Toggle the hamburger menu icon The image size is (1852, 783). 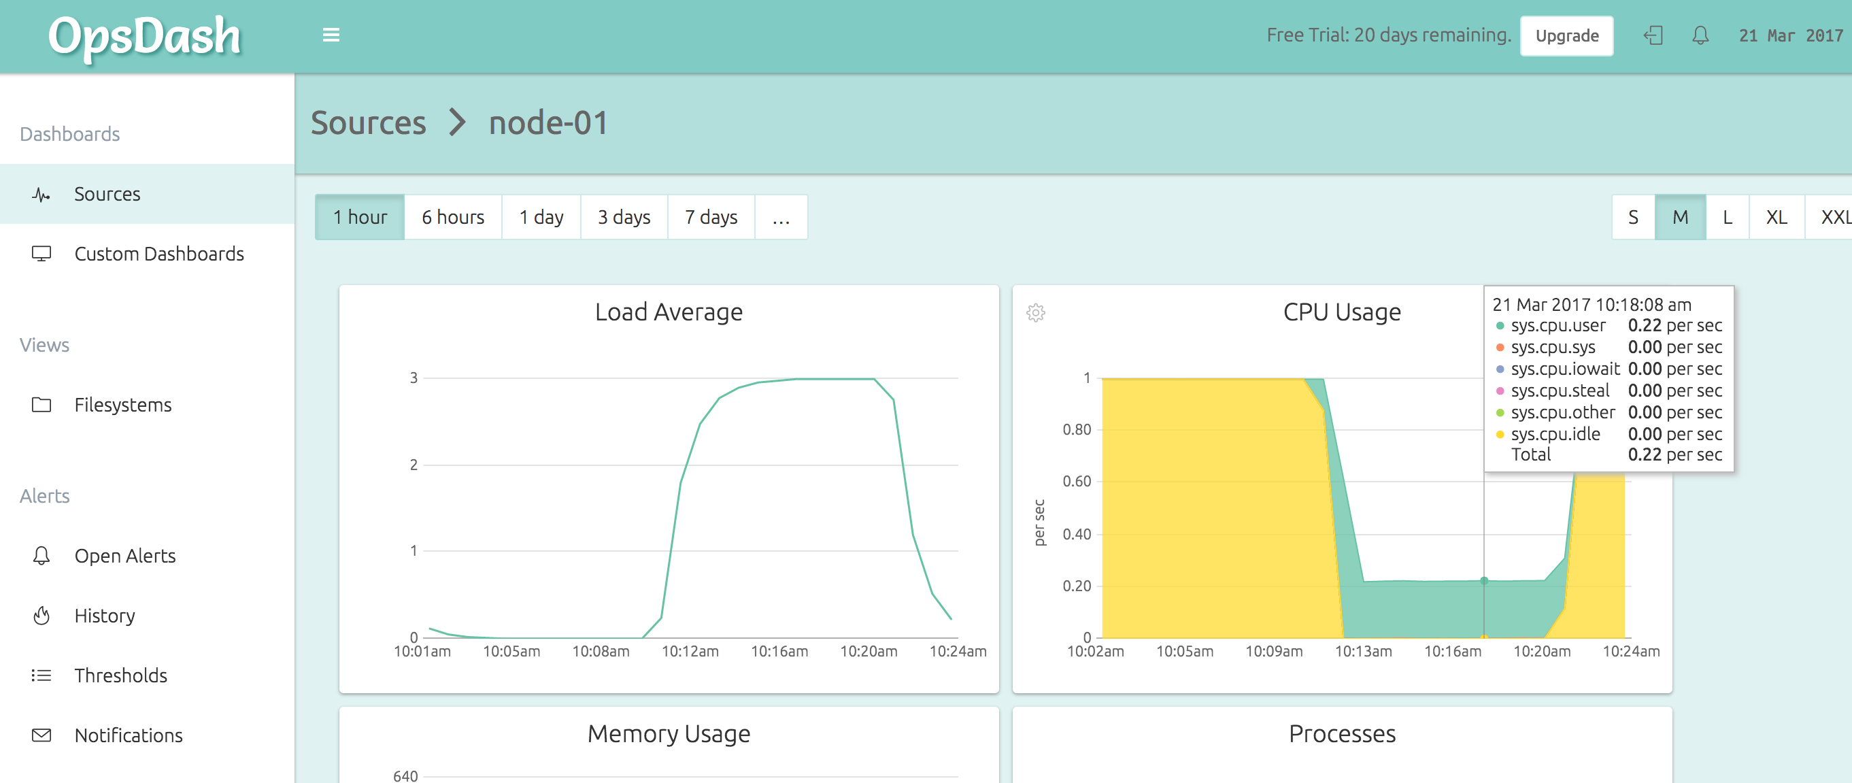[331, 35]
